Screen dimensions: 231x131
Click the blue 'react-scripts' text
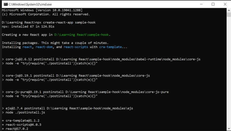pyautogui.click(x=76, y=47)
